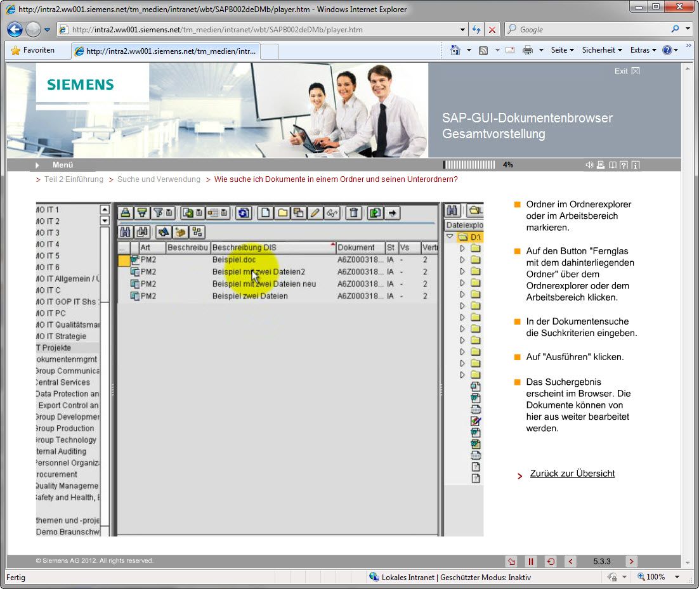Open the glossary book icon

[x=612, y=165]
